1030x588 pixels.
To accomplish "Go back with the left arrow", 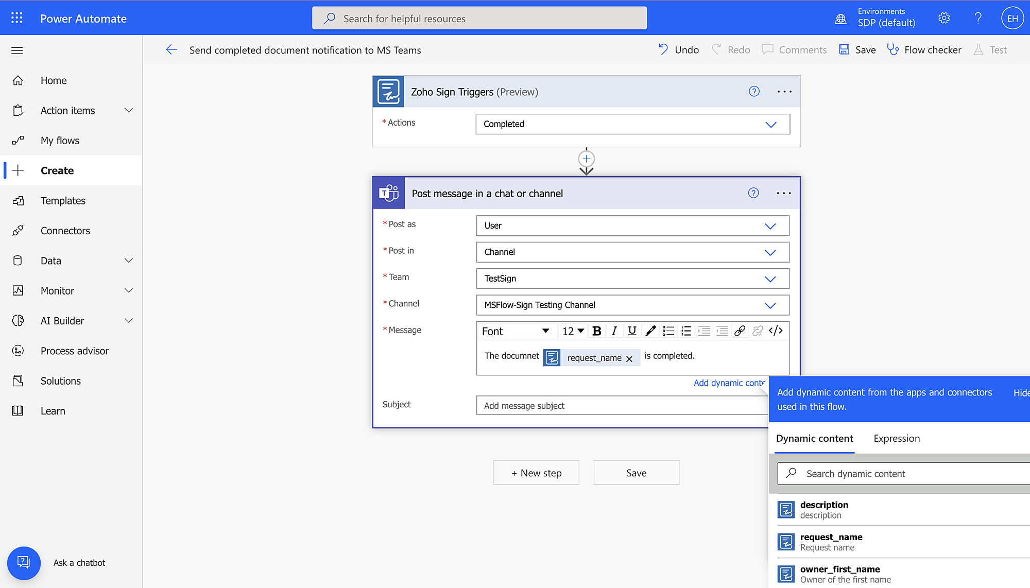I will (171, 49).
